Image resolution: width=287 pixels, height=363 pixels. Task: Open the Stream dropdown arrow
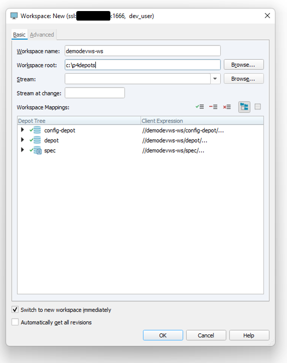[215, 79]
